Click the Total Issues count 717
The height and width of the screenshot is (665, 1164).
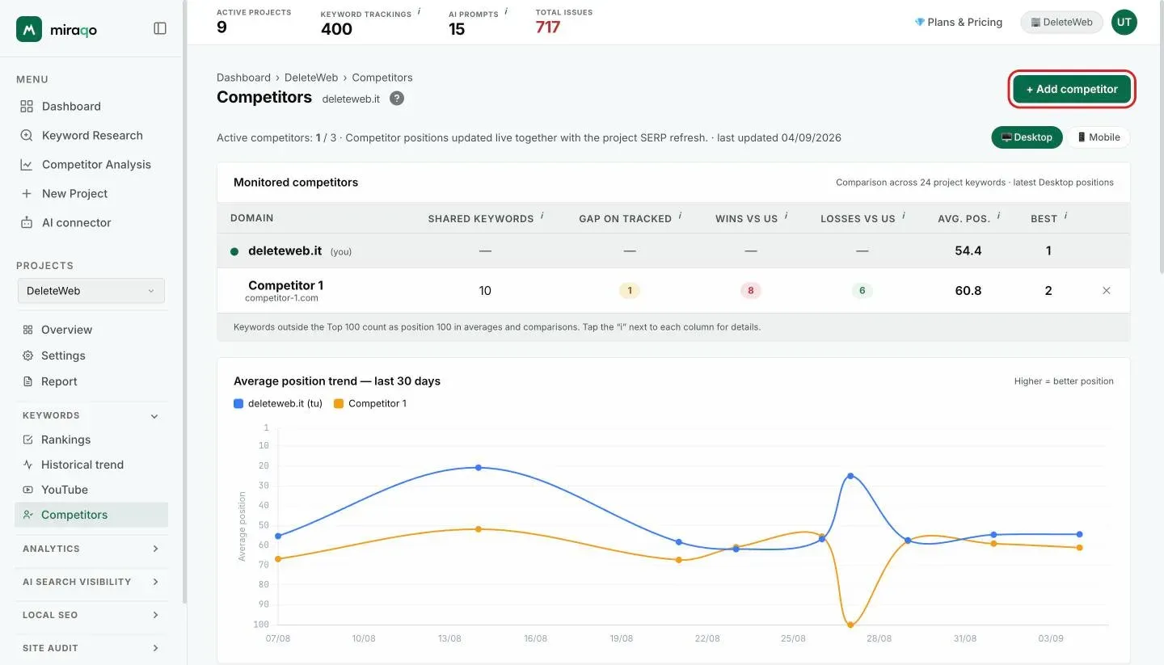(548, 27)
